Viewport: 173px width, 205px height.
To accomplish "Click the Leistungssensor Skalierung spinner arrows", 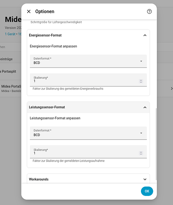I will click(x=141, y=153).
